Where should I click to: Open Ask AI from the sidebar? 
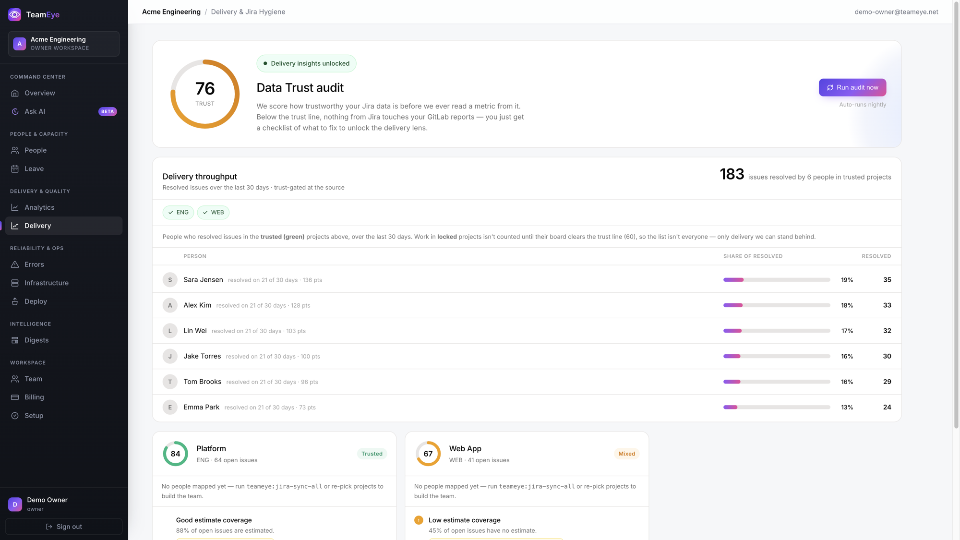pyautogui.click(x=64, y=111)
